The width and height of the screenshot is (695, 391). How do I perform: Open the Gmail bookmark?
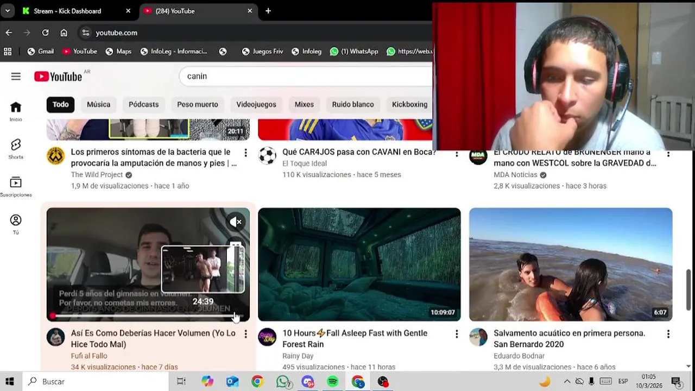coord(41,52)
